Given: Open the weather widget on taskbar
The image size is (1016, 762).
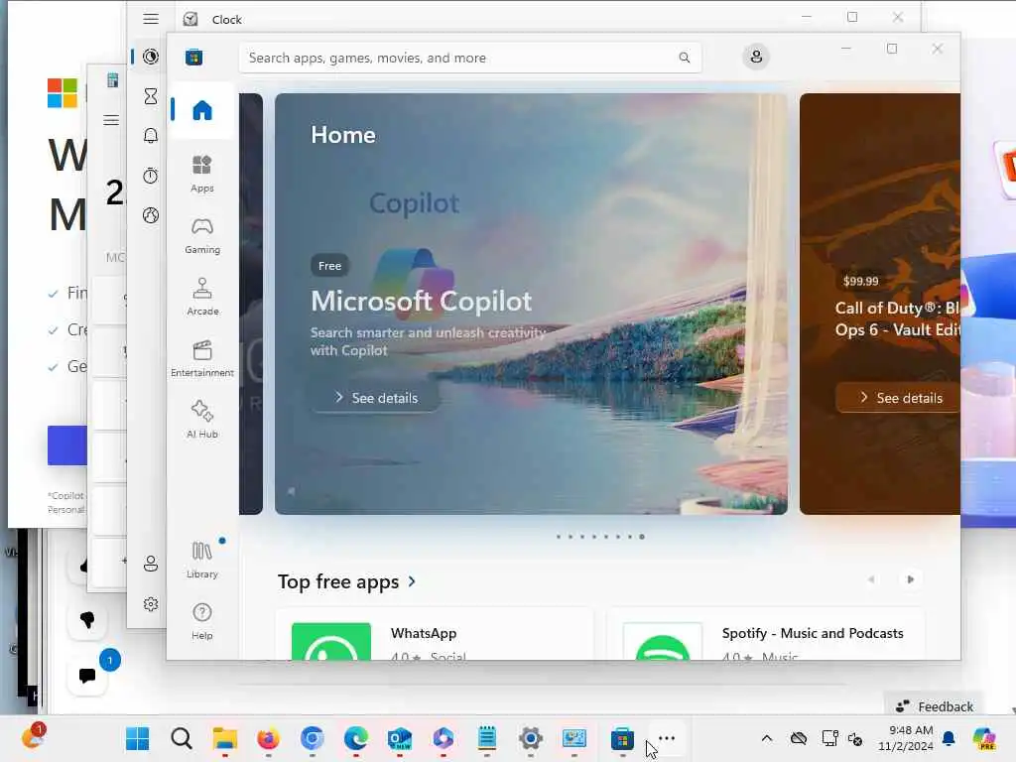Looking at the screenshot, I should [33, 737].
